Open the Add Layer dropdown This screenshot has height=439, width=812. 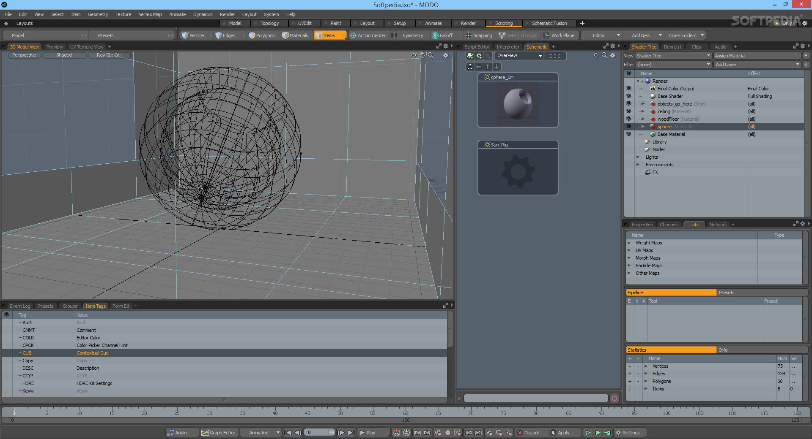[757, 65]
